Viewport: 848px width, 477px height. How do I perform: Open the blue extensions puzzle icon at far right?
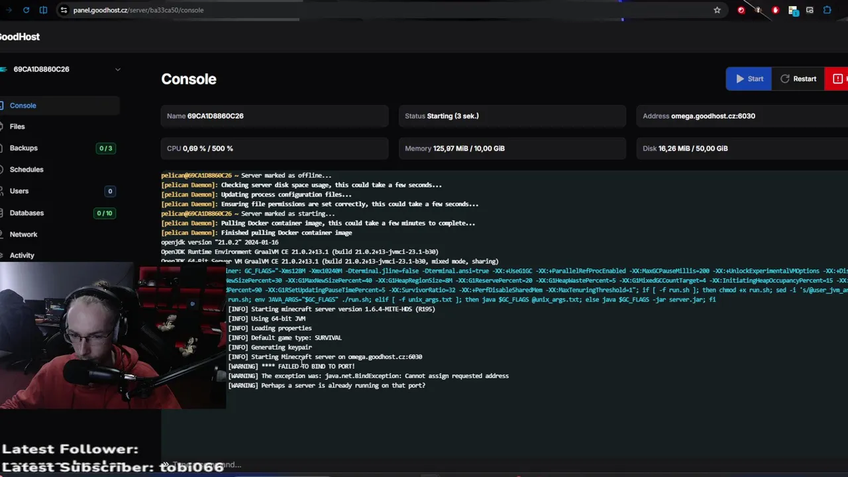pyautogui.click(x=827, y=10)
